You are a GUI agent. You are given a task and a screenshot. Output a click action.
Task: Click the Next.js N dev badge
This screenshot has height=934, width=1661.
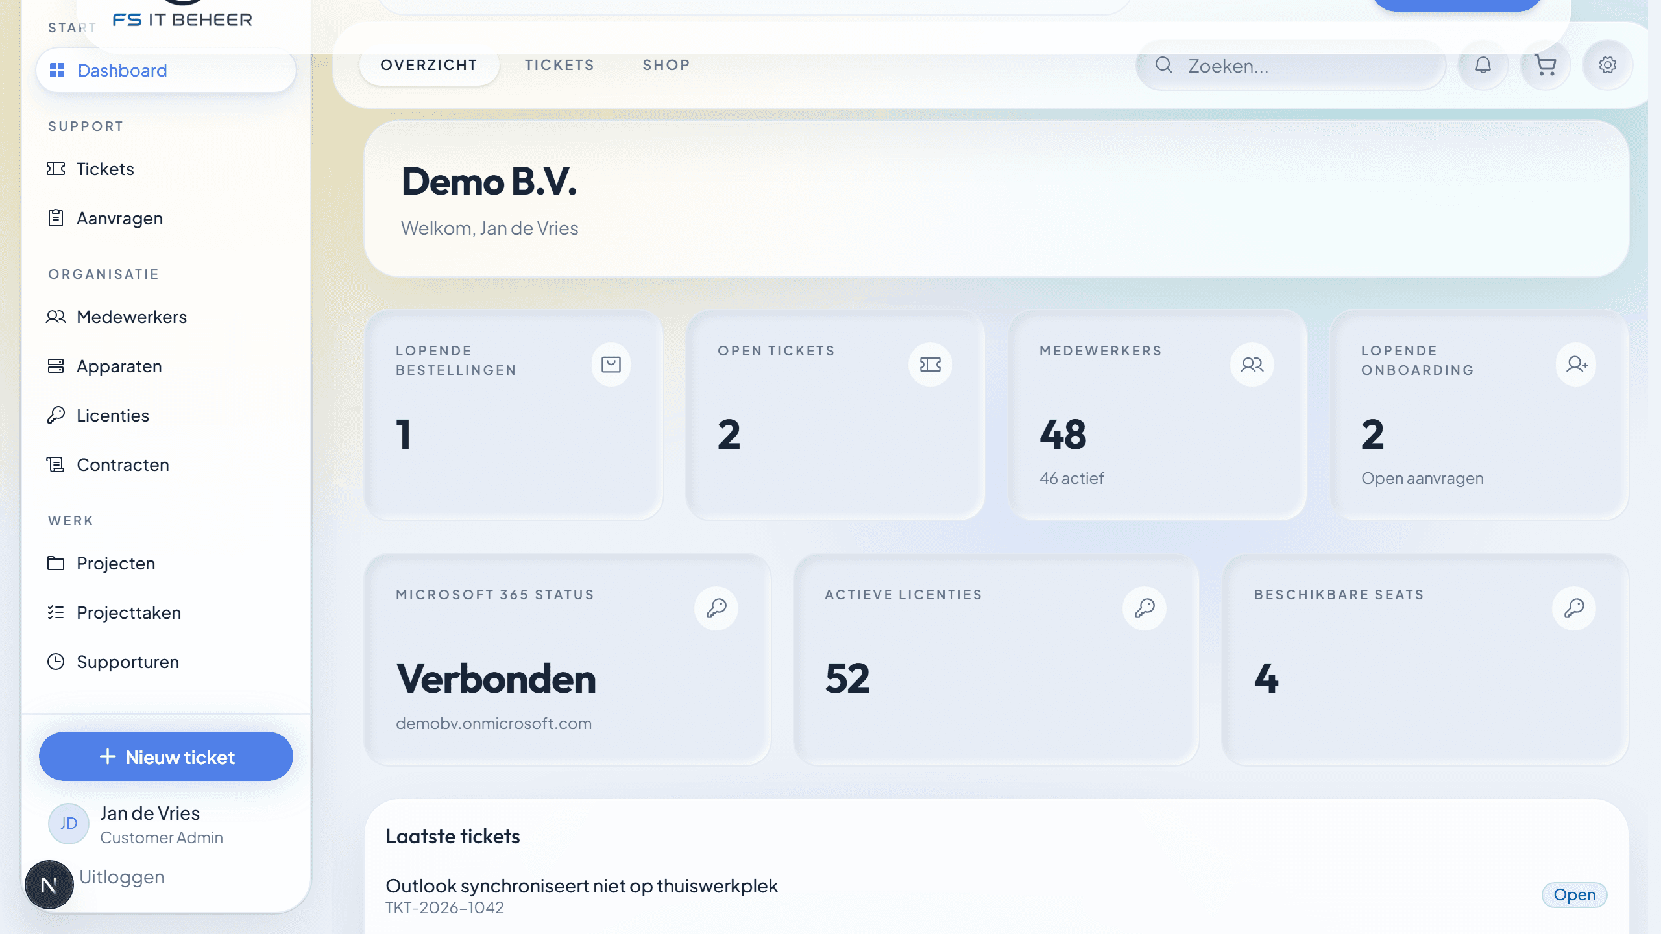[49, 885]
